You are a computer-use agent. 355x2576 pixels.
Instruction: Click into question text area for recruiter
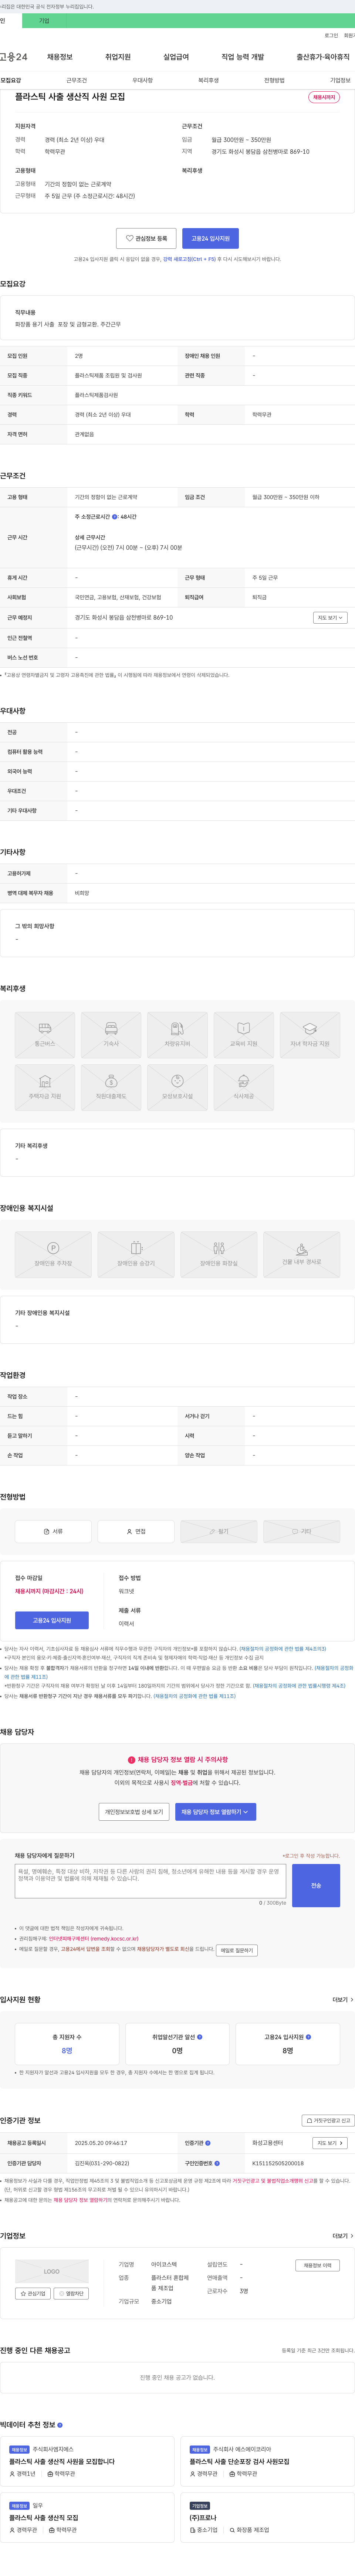pos(150,1881)
